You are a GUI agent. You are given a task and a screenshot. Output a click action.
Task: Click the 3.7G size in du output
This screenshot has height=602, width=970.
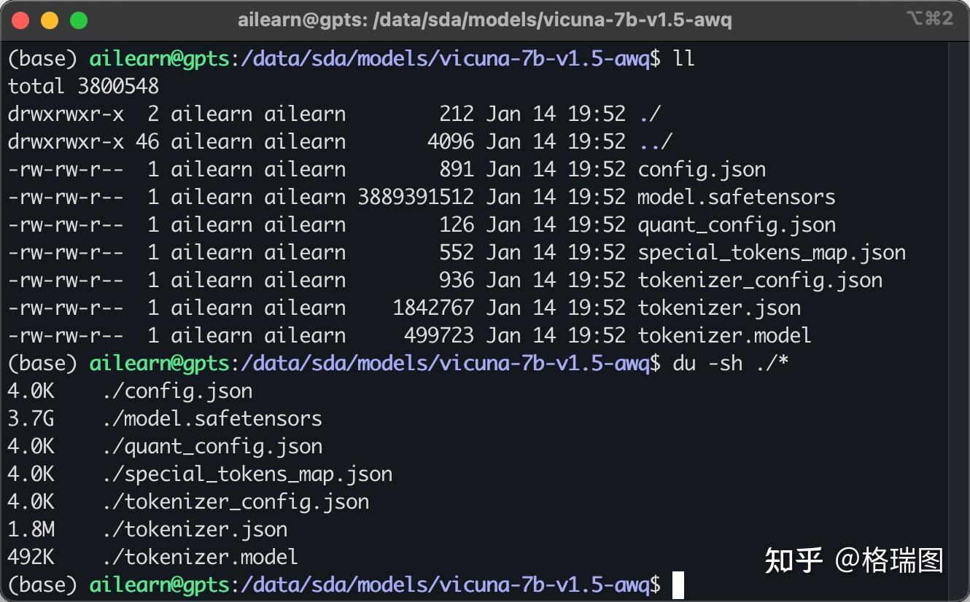point(31,418)
